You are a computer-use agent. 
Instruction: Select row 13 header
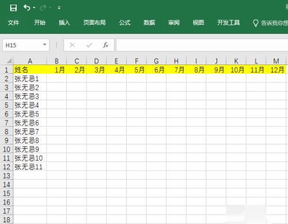tap(6, 176)
